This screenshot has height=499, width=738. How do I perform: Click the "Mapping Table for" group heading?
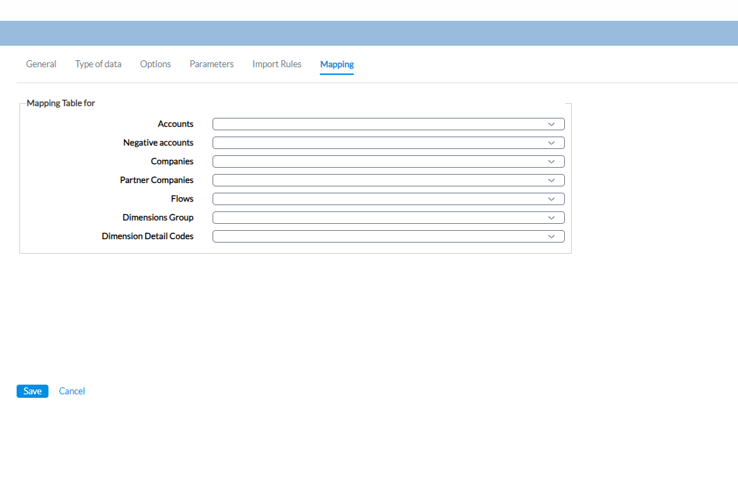pyautogui.click(x=61, y=103)
